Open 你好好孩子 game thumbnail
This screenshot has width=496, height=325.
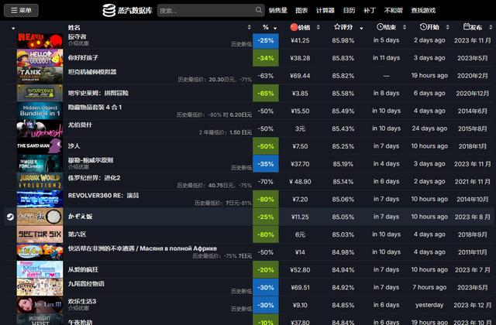(x=40, y=58)
